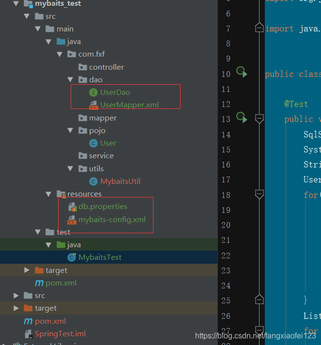Click the blue java source folder icon
The height and width of the screenshot is (345, 321).
click(x=61, y=41)
